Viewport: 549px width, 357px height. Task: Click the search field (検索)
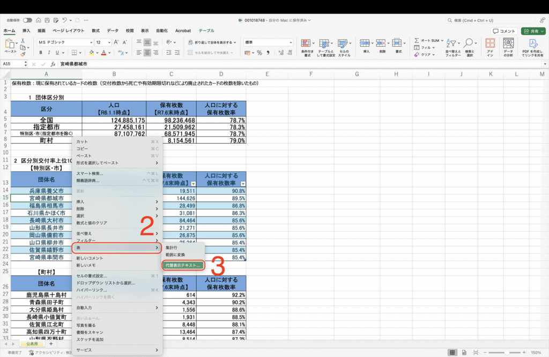491,20
